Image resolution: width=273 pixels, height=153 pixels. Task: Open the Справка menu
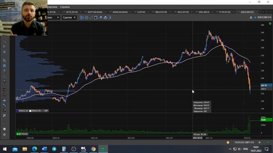pos(65,7)
